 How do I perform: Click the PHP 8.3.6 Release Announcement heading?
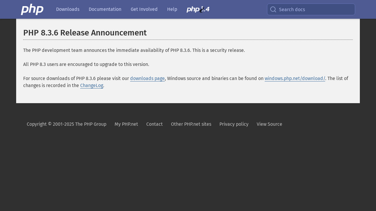pos(85,33)
